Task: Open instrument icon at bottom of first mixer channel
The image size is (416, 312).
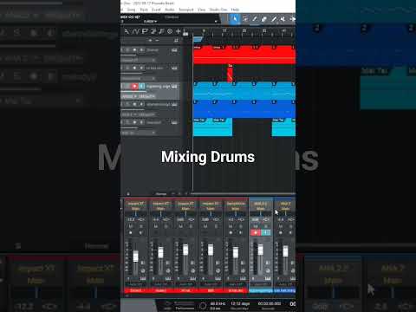Action: (143, 278)
